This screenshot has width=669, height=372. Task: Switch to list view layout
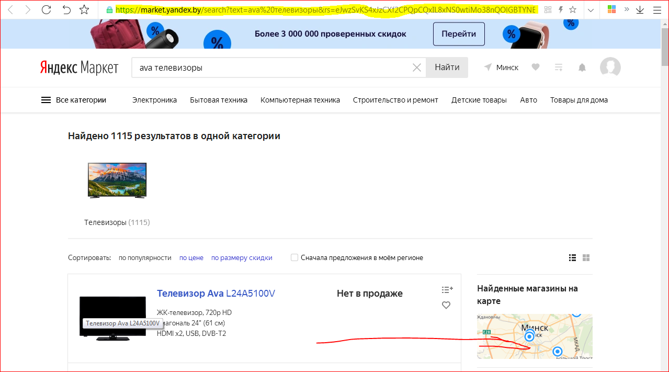[572, 257]
